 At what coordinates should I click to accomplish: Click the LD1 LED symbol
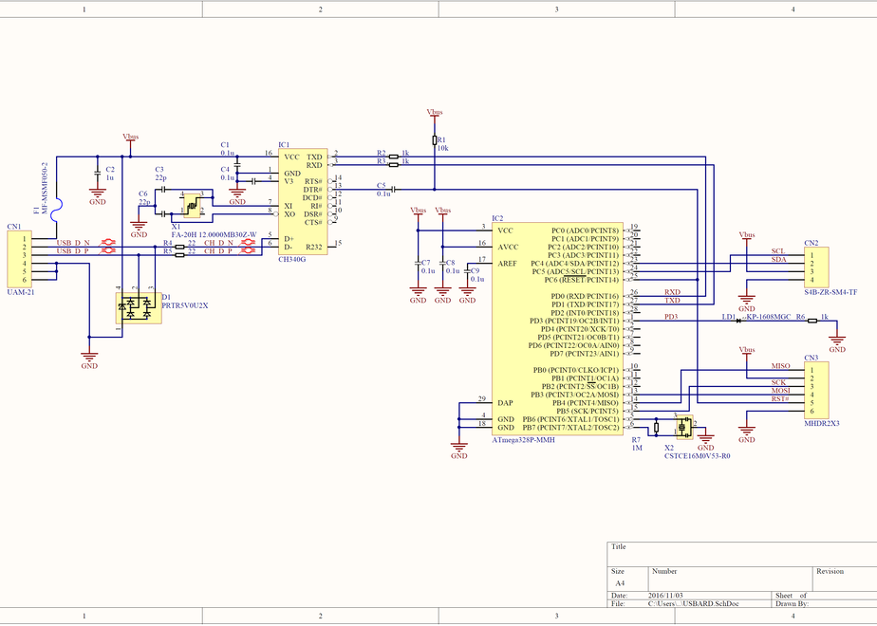pyautogui.click(x=738, y=321)
